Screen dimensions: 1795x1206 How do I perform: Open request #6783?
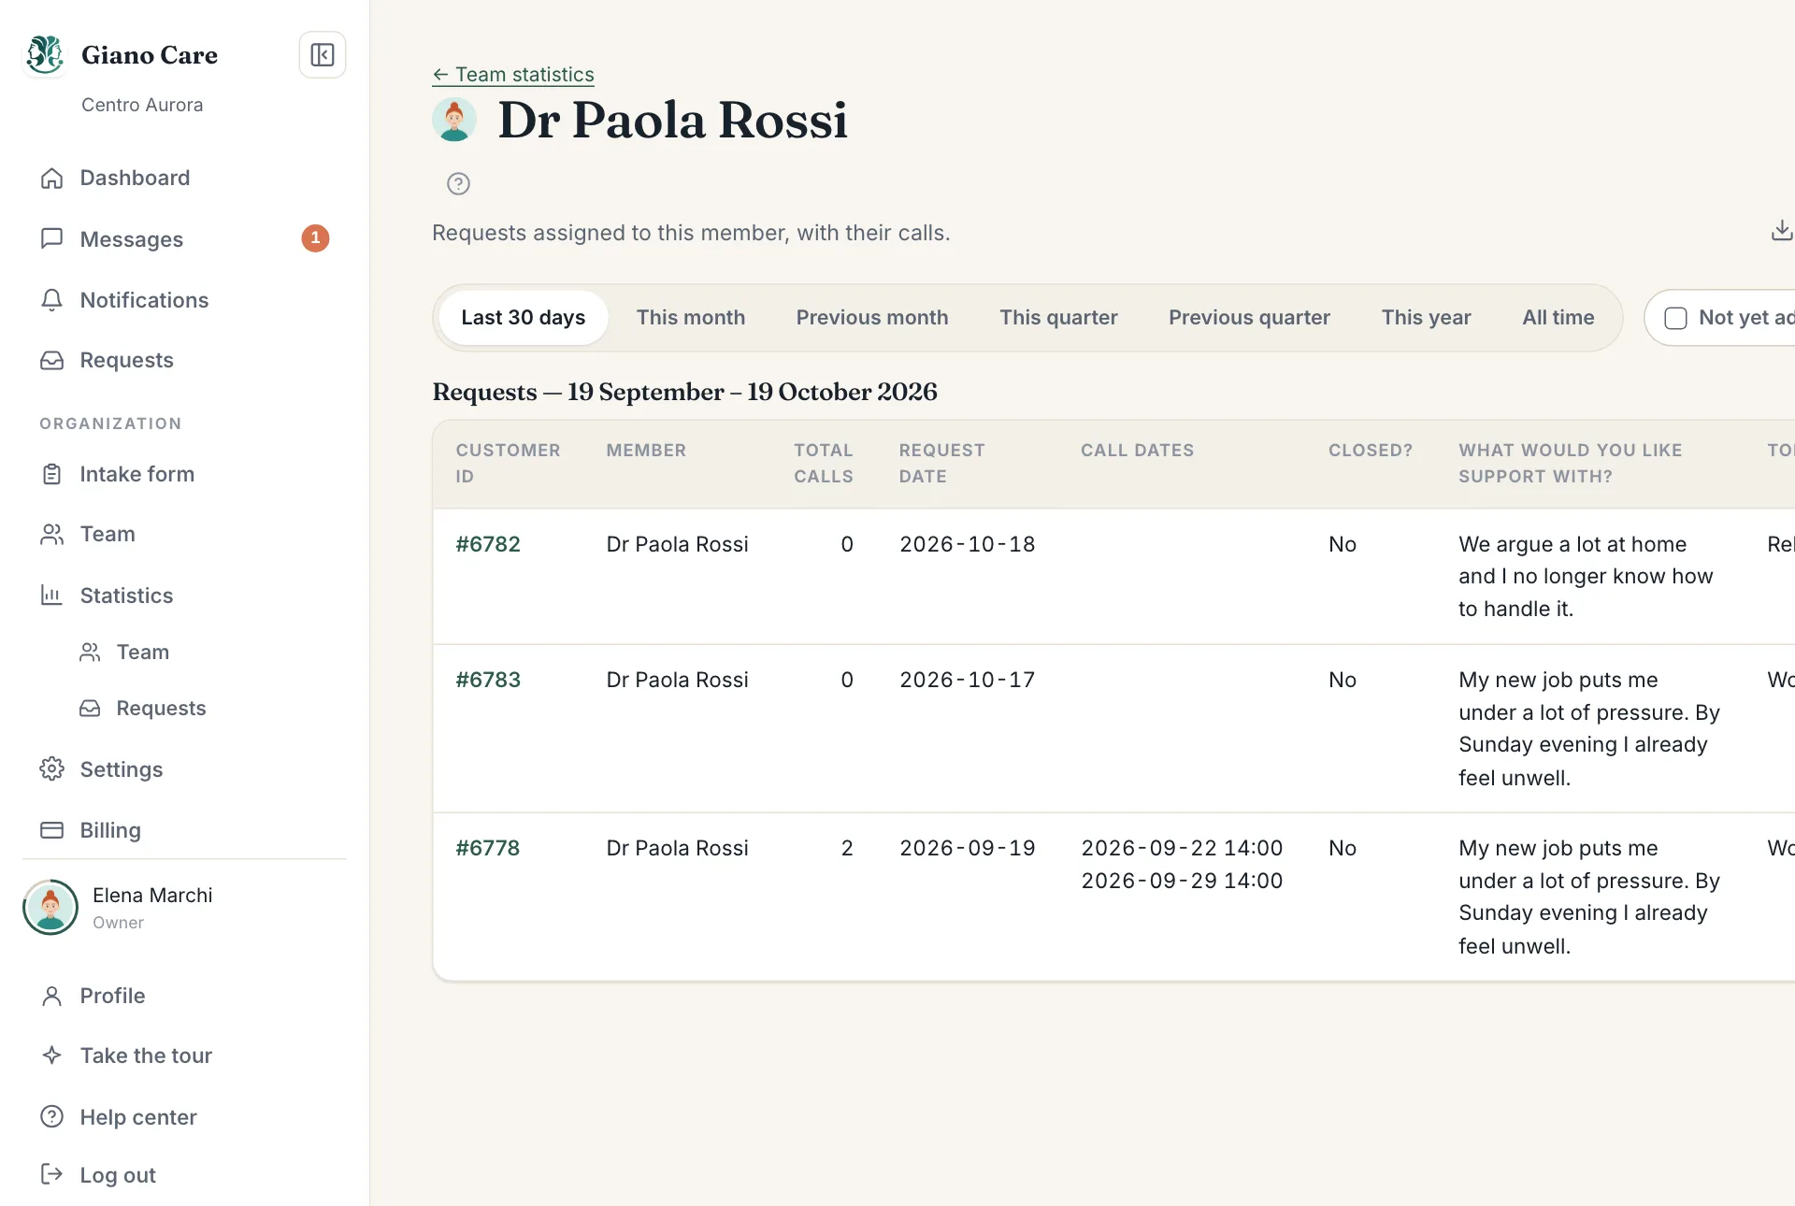click(x=488, y=680)
